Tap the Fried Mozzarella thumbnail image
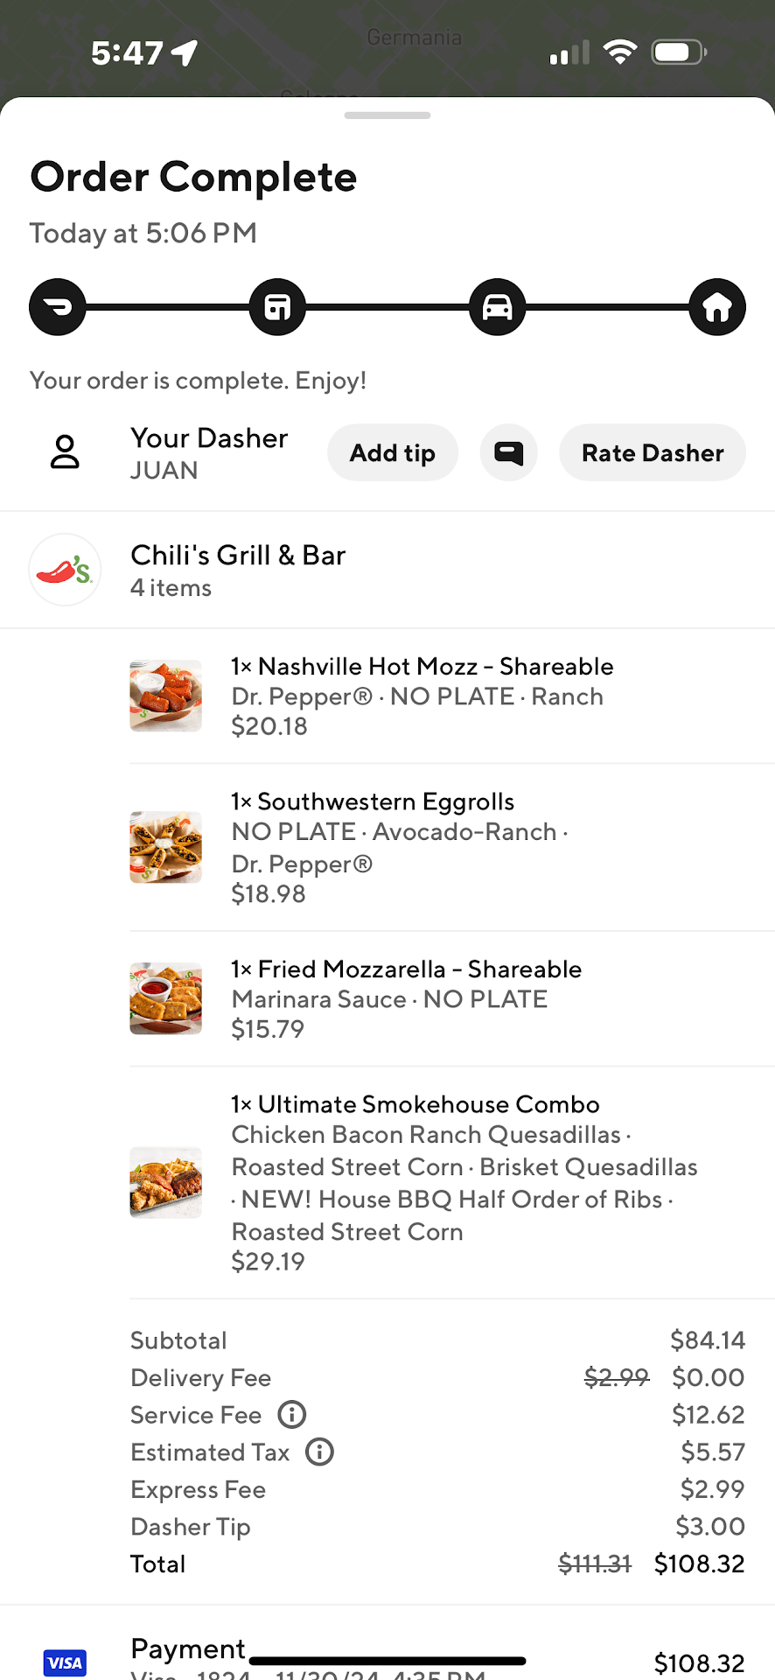775x1680 pixels. tap(166, 998)
